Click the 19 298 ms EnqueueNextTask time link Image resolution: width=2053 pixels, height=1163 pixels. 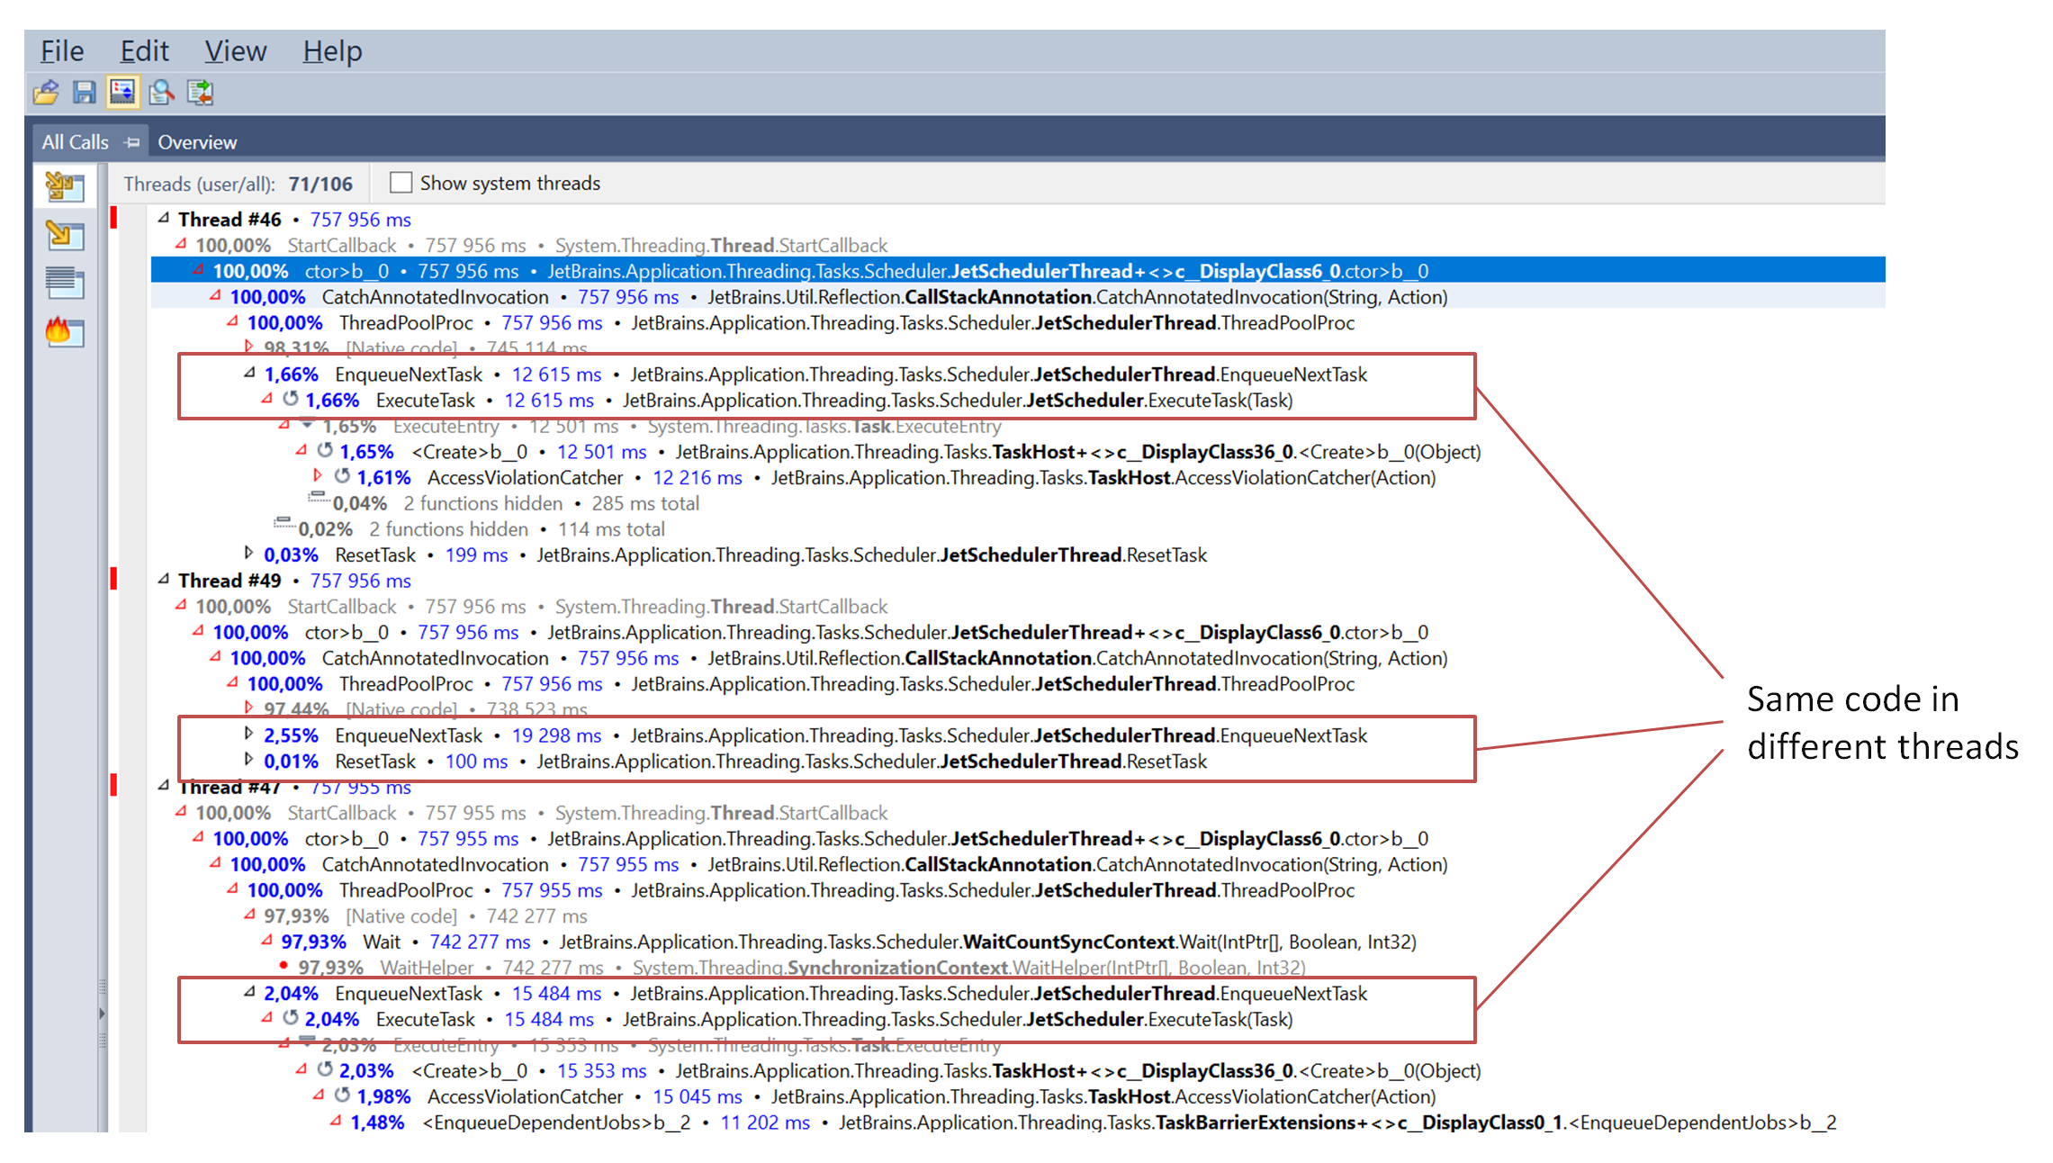(556, 735)
